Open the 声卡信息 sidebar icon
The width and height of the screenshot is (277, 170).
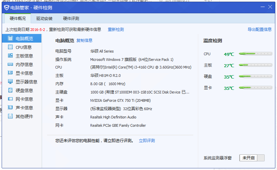pos(10,107)
